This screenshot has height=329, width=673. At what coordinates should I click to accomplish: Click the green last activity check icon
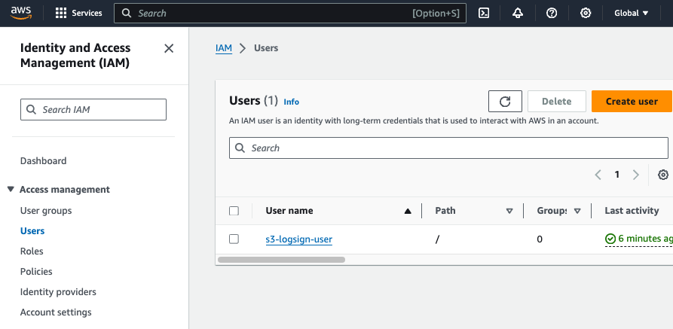(610, 239)
